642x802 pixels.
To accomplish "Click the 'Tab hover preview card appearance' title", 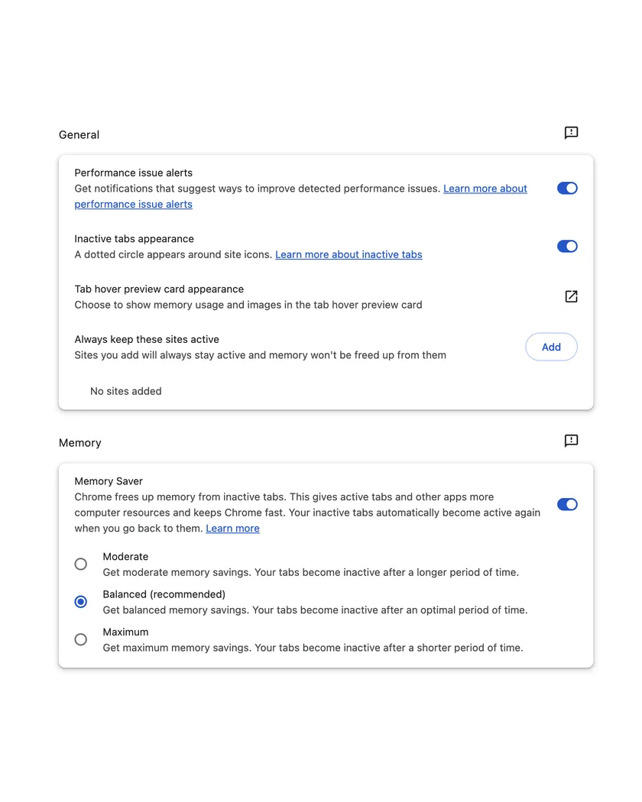I will pos(159,289).
